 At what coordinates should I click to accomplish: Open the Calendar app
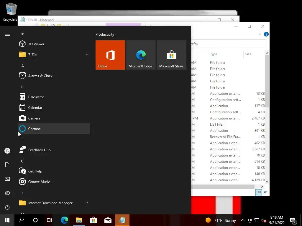tap(54, 108)
